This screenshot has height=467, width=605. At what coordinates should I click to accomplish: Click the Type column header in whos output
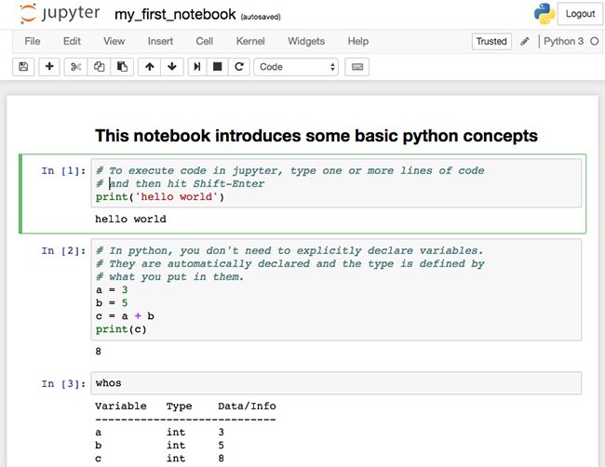pyautogui.click(x=179, y=407)
